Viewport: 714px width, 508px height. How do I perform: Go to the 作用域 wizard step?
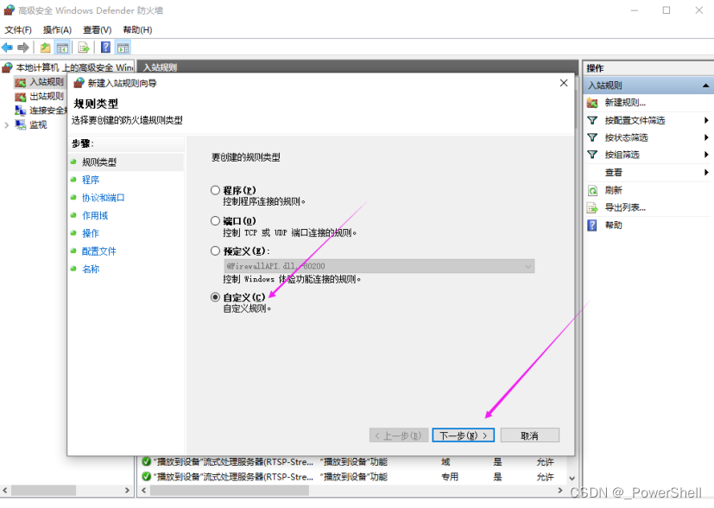[x=95, y=215]
